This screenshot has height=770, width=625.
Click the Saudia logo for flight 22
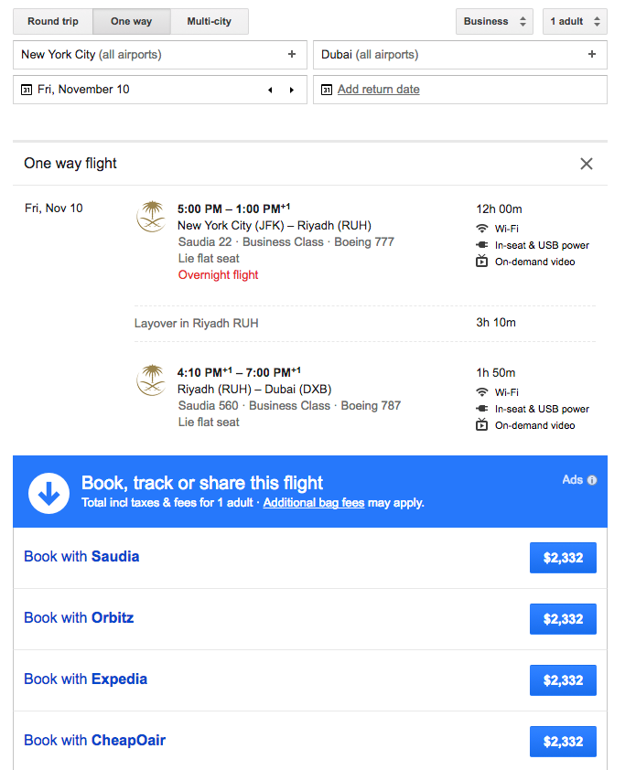click(151, 218)
